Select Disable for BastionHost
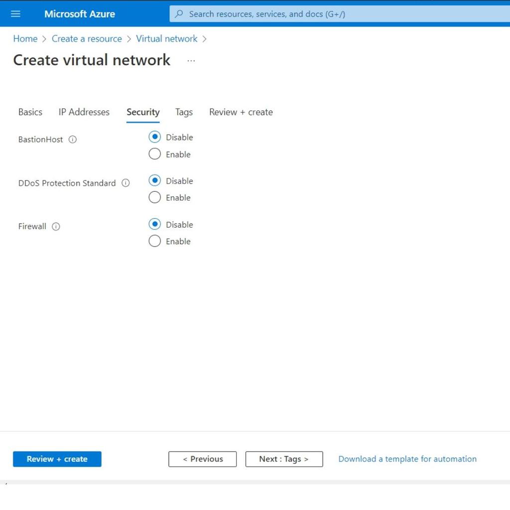Image resolution: width=510 pixels, height=510 pixels. [x=154, y=137]
